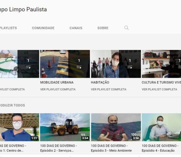Play the 3:50 Meio Ambiente video thumbnail

116,127
